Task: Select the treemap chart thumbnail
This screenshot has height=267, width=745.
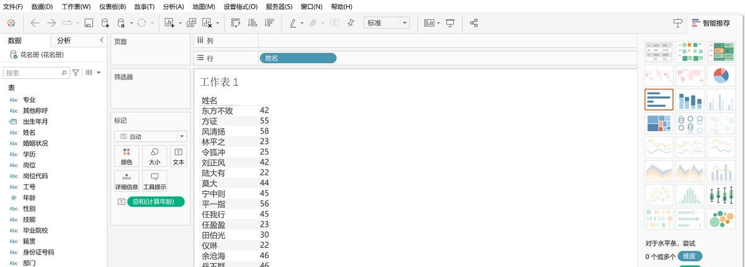Action: (659, 124)
